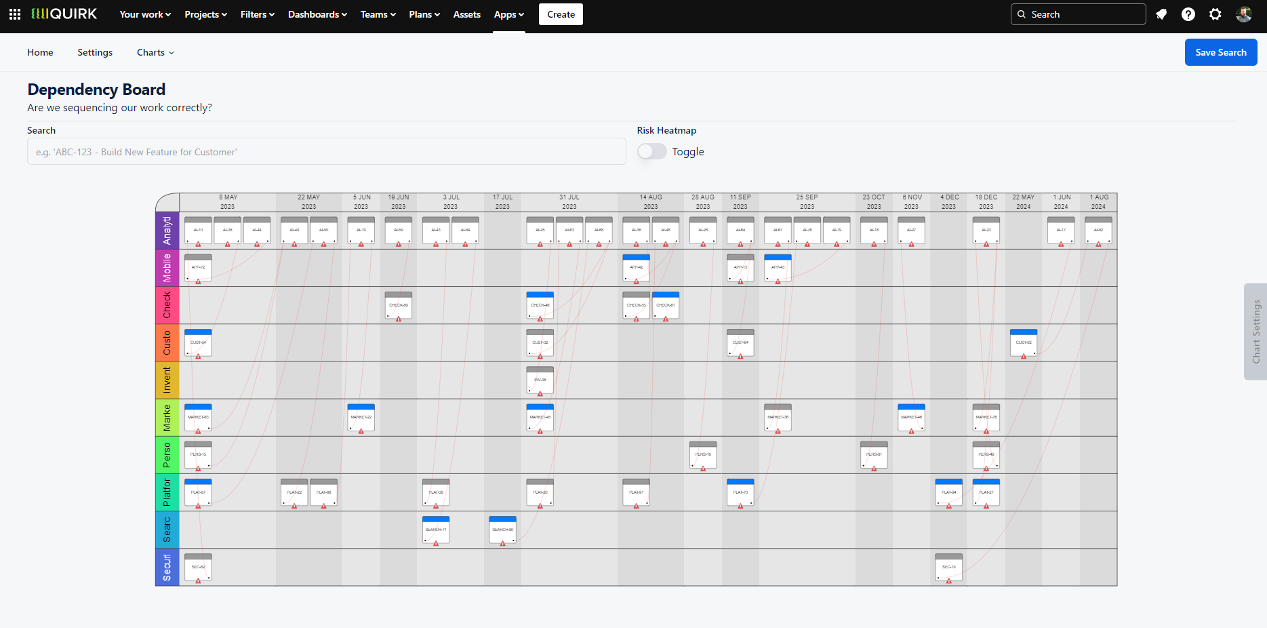This screenshot has height=628, width=1267.
Task: Select the 25 SEP 2023 column header
Action: pos(807,202)
